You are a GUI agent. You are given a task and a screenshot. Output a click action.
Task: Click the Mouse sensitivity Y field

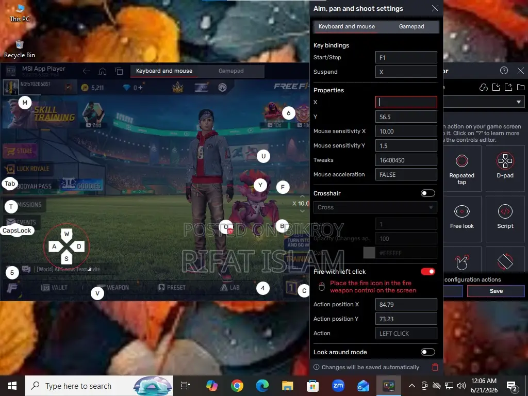pyautogui.click(x=406, y=146)
